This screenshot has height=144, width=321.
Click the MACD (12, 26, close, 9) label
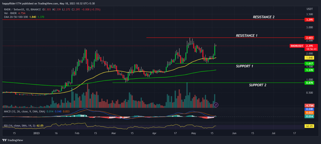tap(24, 111)
